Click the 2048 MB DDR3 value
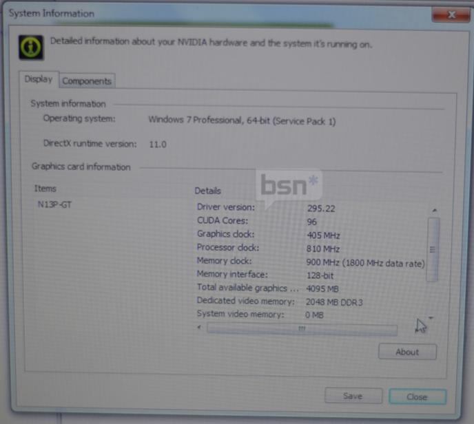 coord(334,302)
